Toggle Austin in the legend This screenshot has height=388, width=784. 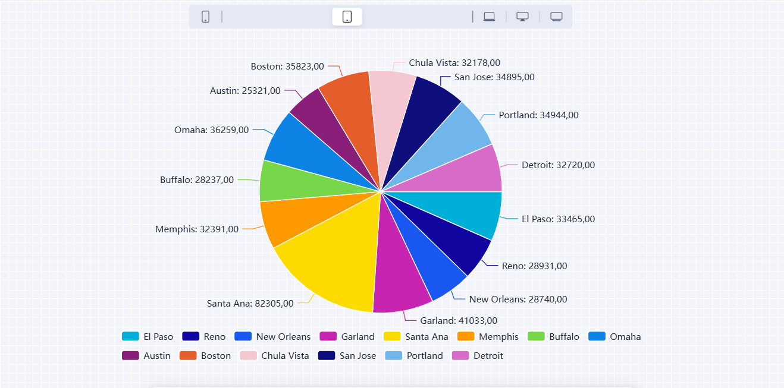pyautogui.click(x=146, y=355)
